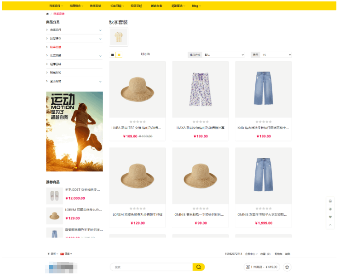Viewport: 340px width, 277px height.
Task: Open recommended LOREM hat thumbnail in sidebar
Action: 54,216
